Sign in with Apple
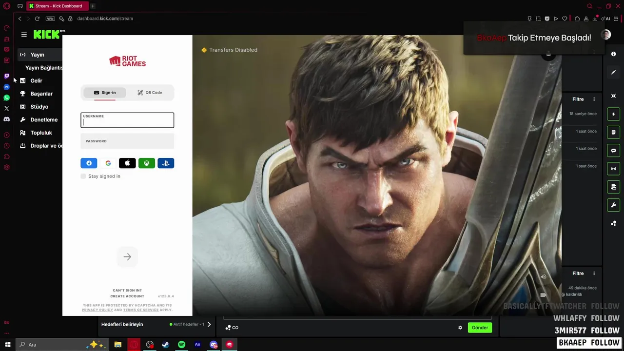Image resolution: width=624 pixels, height=351 pixels. 127,163
